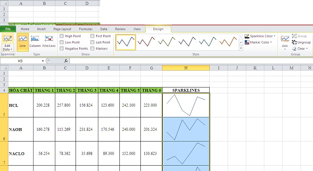Select the NAOH cell
This screenshot has width=313, height=171.
coord(21,129)
